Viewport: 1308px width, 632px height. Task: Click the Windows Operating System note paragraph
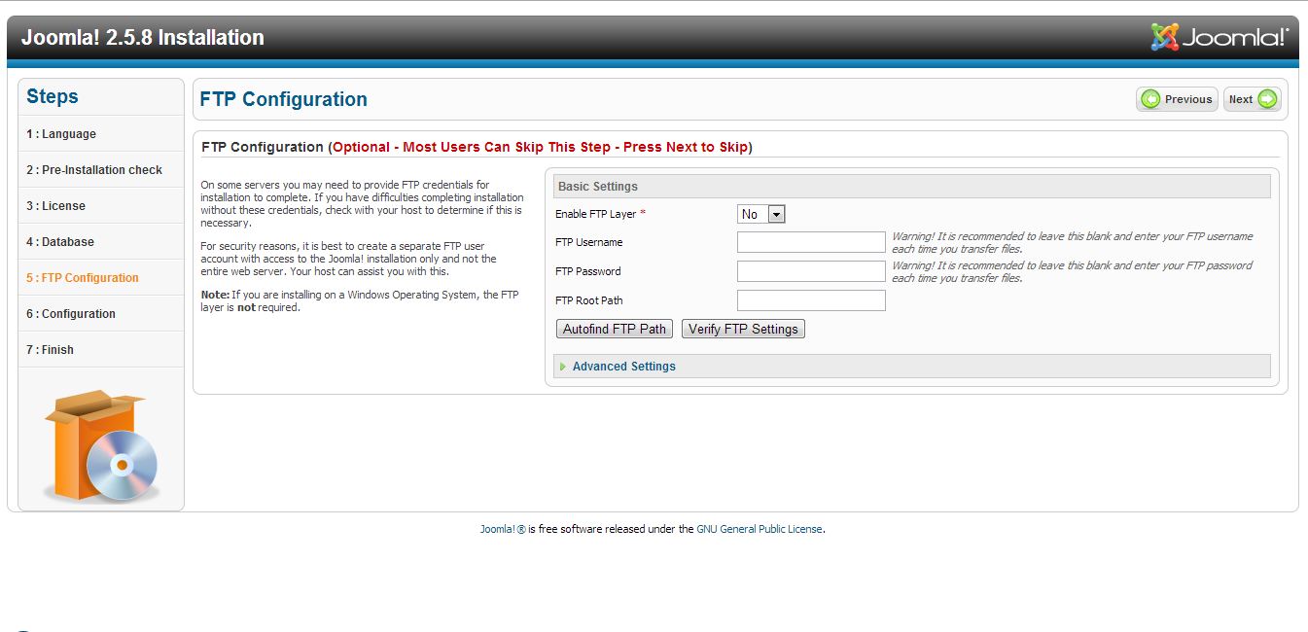click(360, 301)
